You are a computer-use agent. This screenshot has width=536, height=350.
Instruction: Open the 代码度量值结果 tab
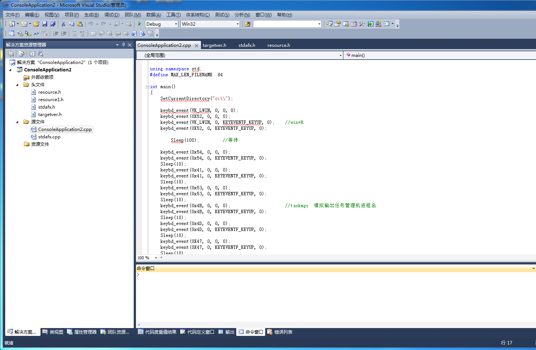[x=157, y=332]
